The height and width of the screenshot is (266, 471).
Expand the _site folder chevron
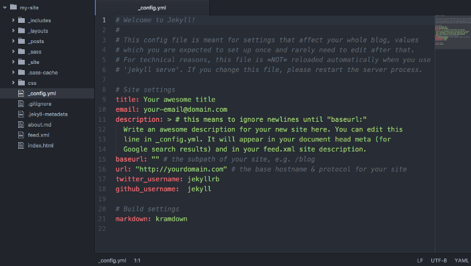coord(13,62)
